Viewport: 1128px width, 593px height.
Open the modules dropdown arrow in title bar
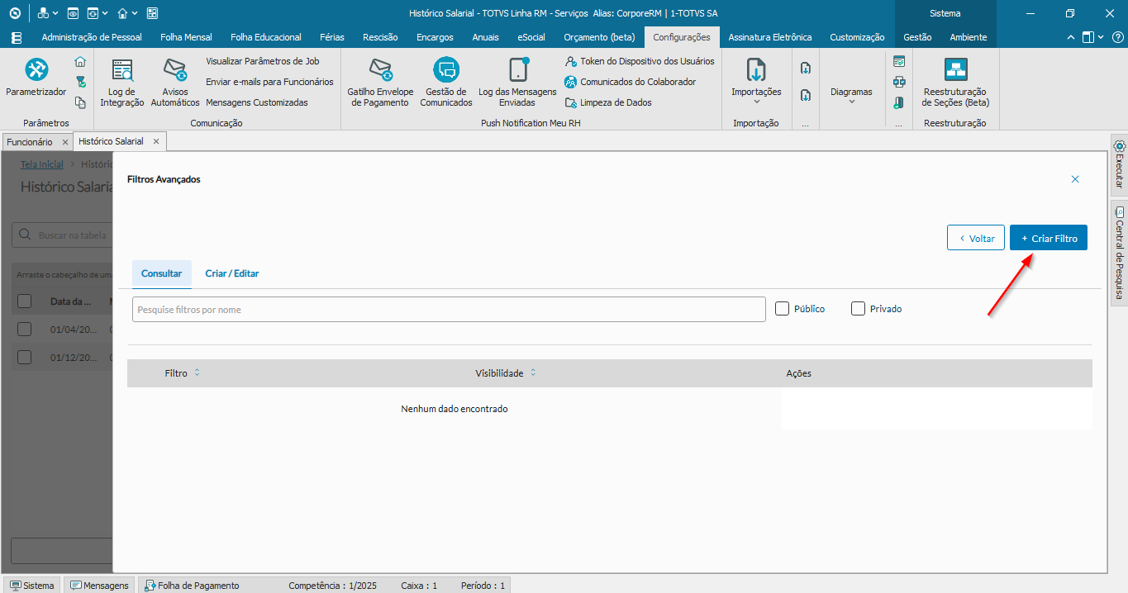(x=55, y=14)
